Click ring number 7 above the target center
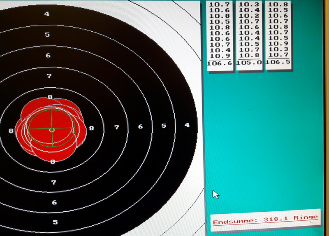 pyautogui.click(x=49, y=76)
